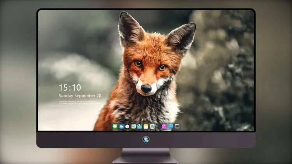Viewport: 292px width, 164px height.
Task: Open the green Messages app in the dock
Action: coord(115,126)
